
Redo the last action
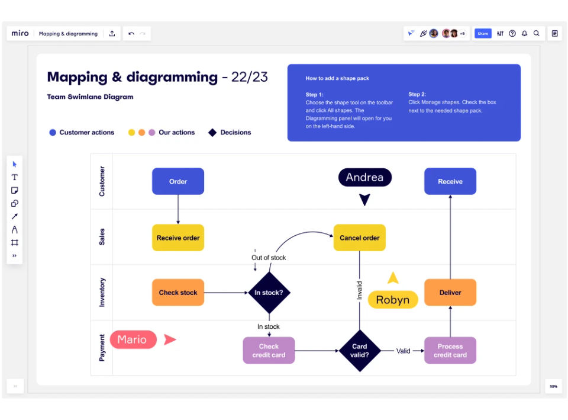click(x=143, y=34)
